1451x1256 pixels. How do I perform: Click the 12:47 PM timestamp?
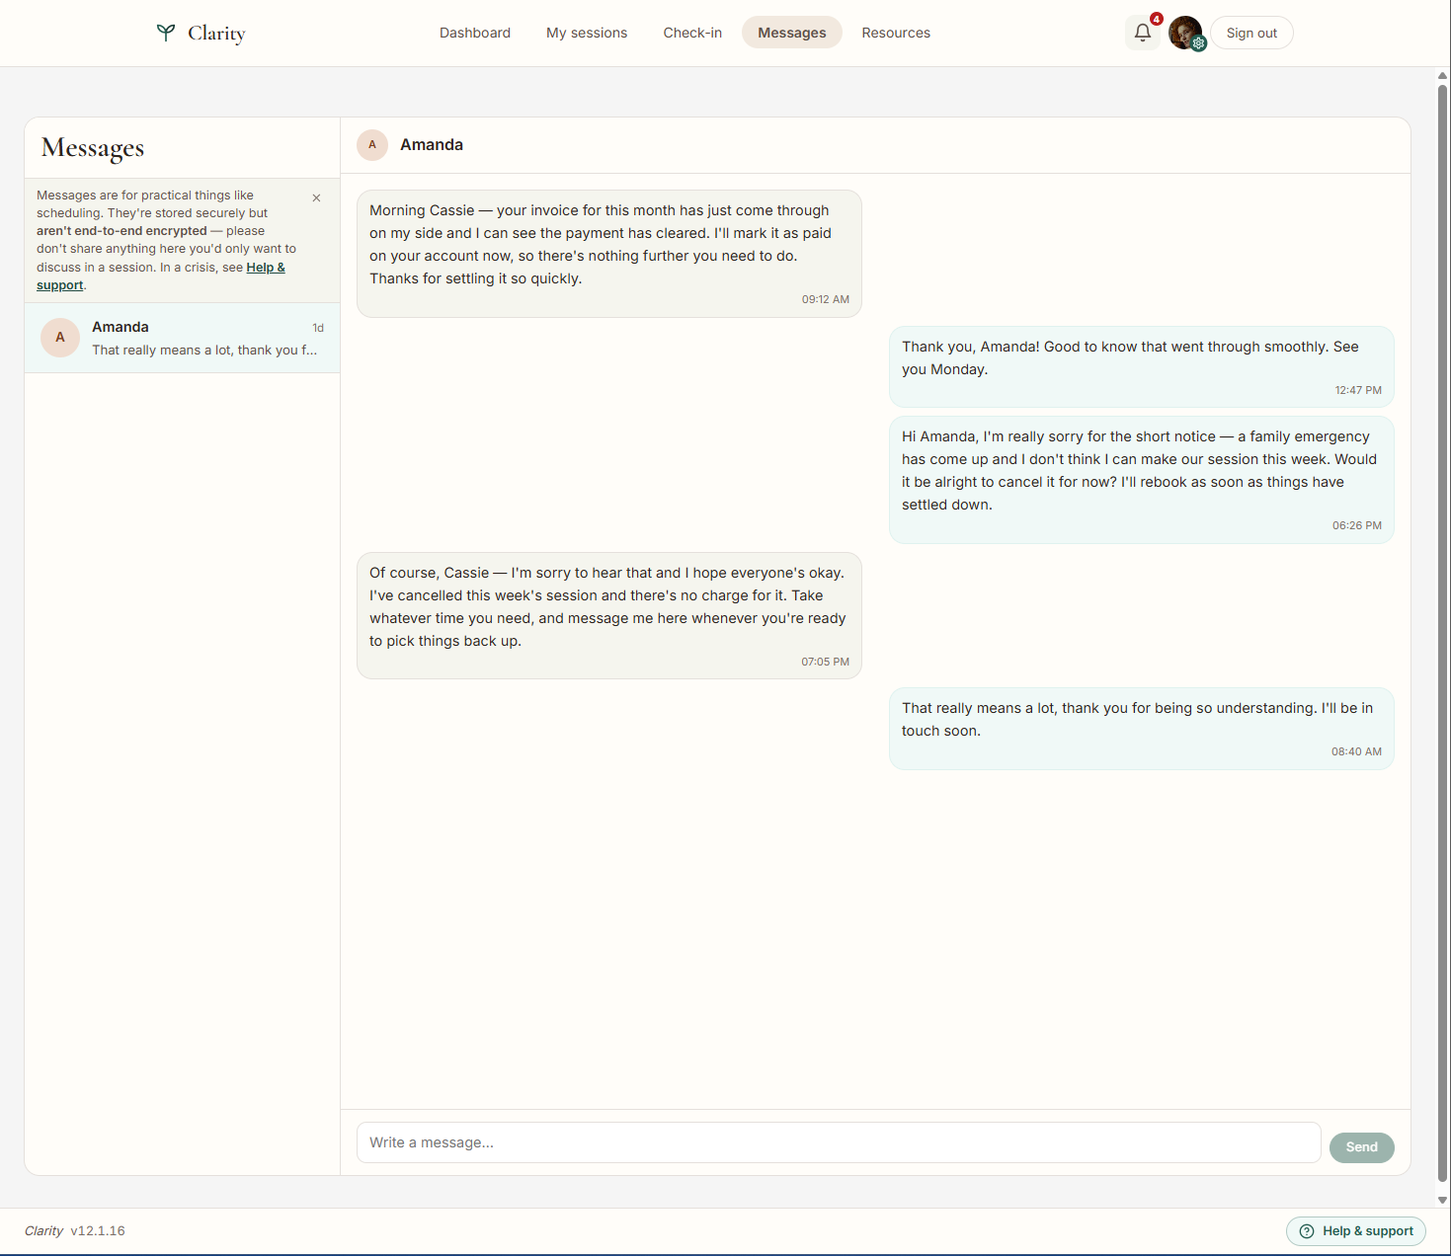[x=1358, y=390]
